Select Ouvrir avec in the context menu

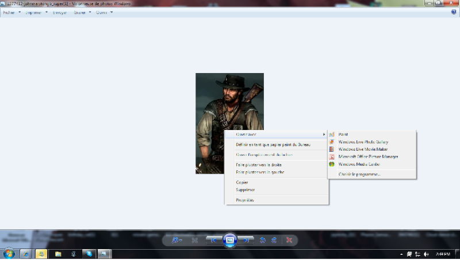(x=277, y=135)
